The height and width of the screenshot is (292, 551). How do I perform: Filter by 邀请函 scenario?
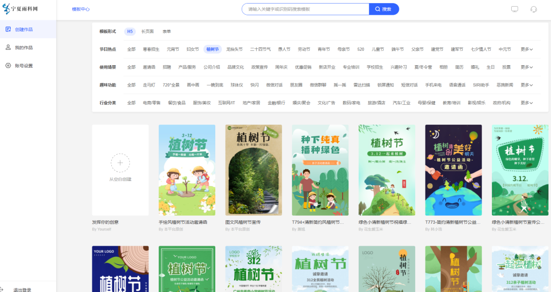click(149, 67)
